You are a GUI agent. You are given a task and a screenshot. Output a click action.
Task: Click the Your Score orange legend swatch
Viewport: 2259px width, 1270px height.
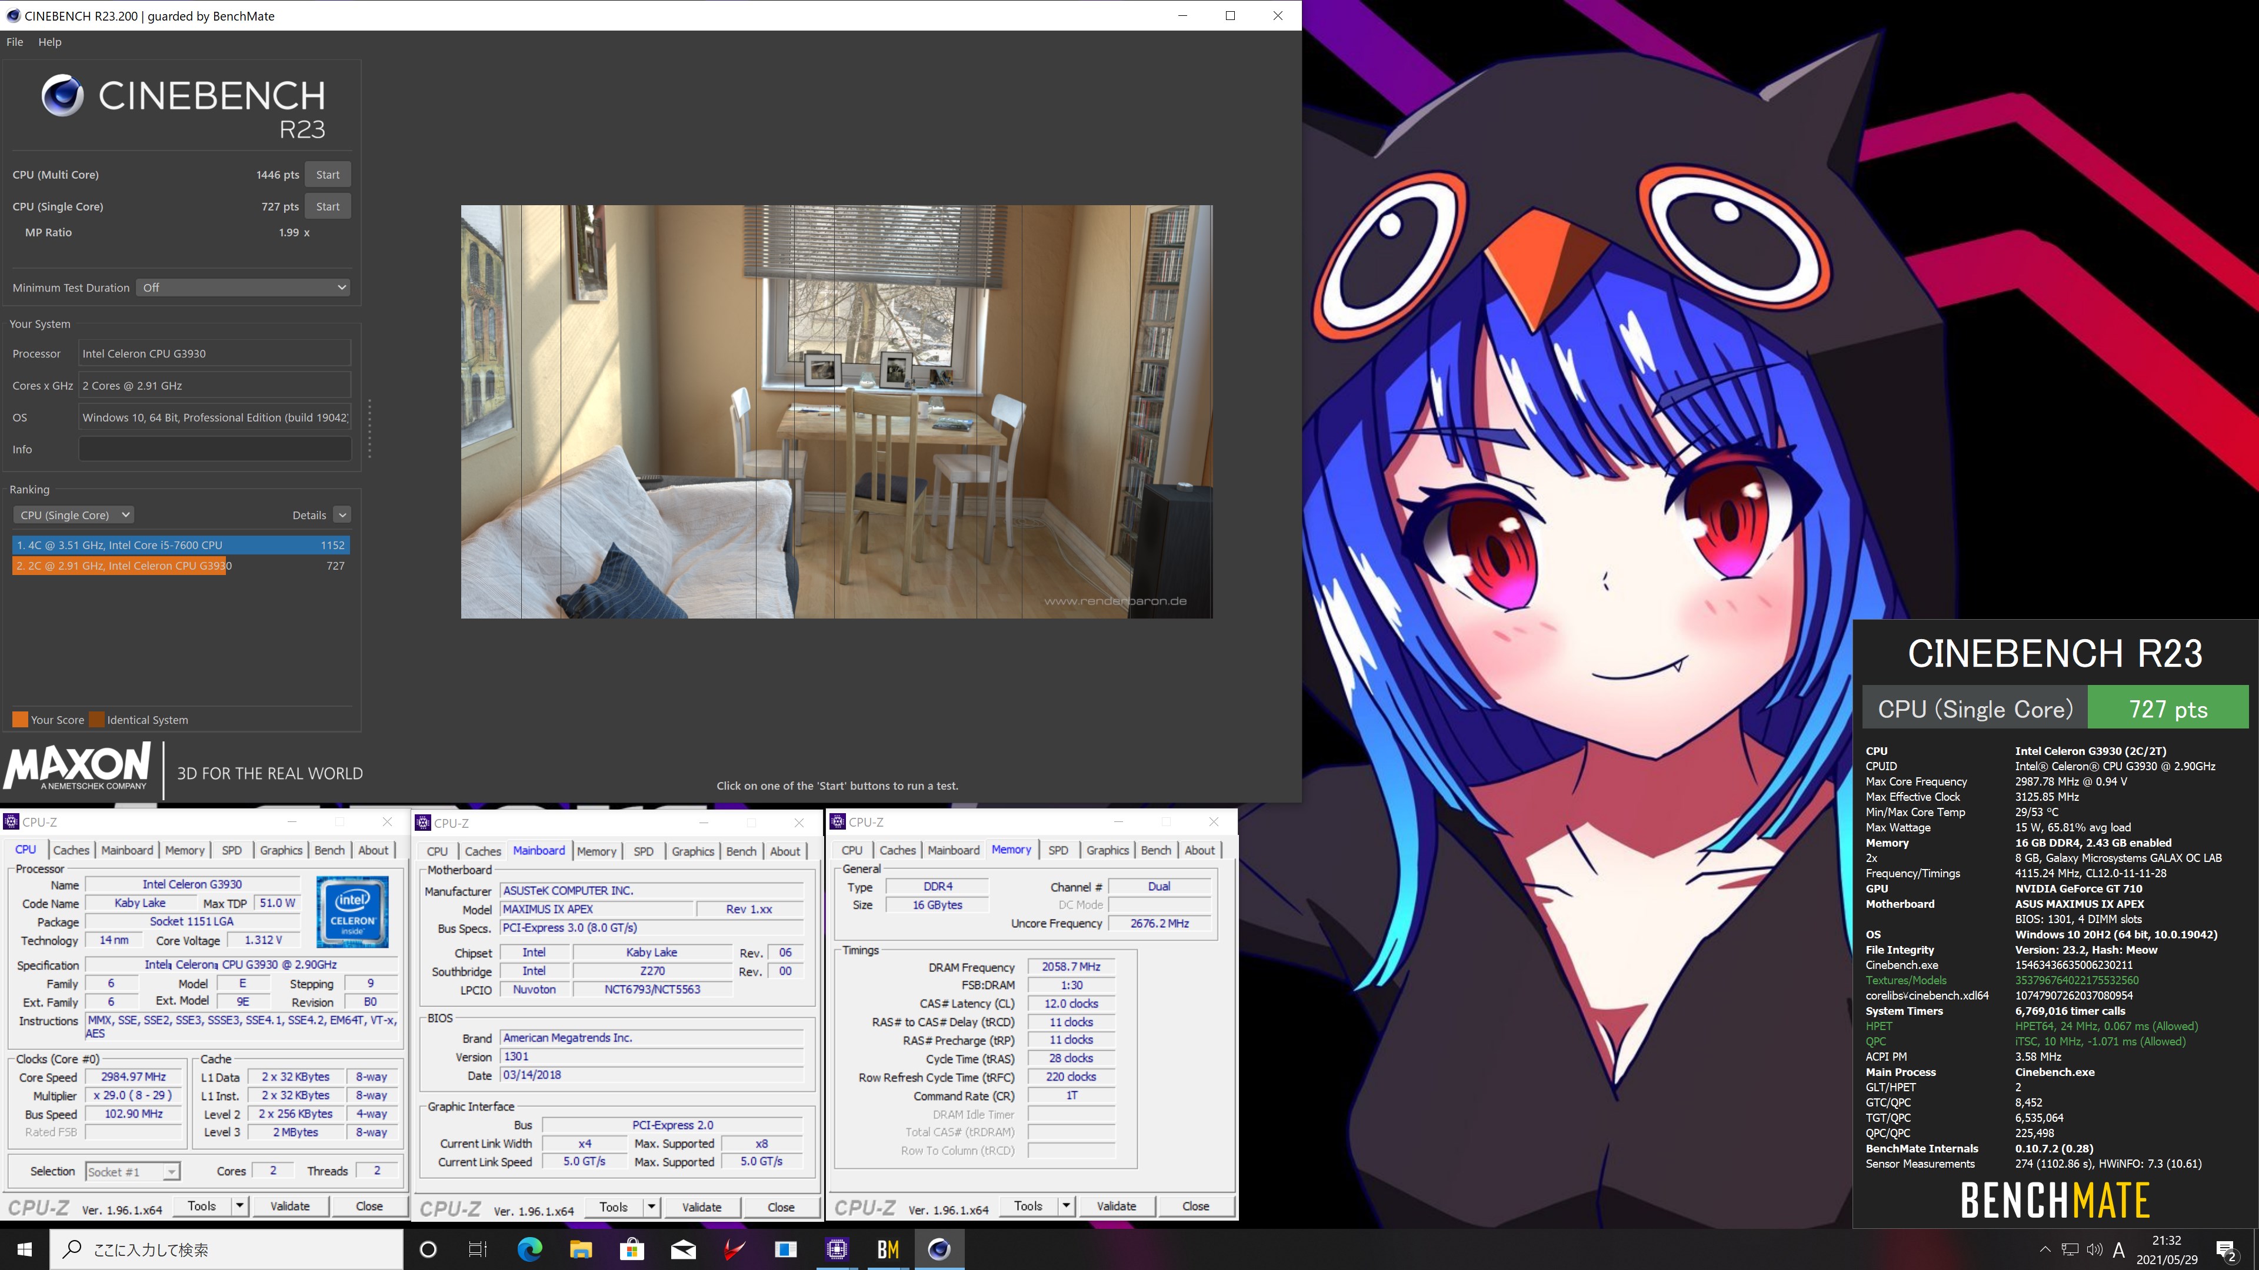point(20,720)
